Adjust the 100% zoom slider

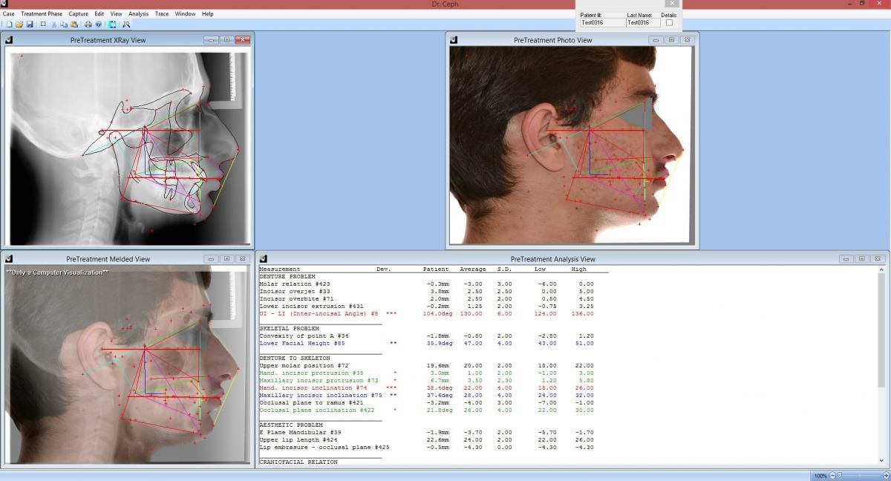839,475
